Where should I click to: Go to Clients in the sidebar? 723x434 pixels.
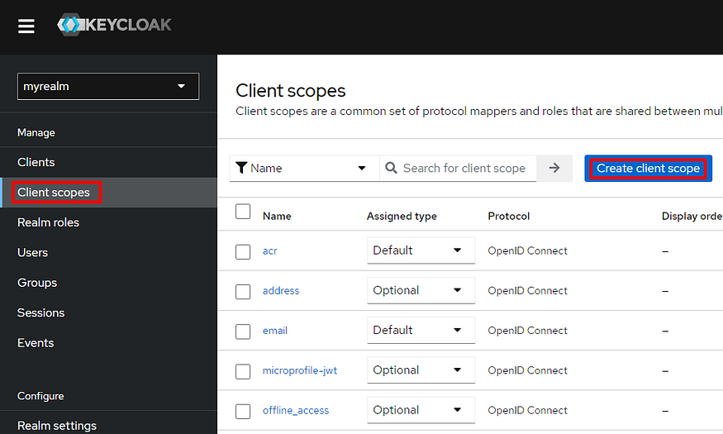tap(108, 162)
